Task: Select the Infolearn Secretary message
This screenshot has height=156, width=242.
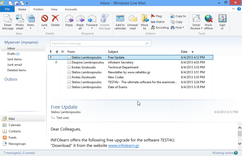Action: 131,62
